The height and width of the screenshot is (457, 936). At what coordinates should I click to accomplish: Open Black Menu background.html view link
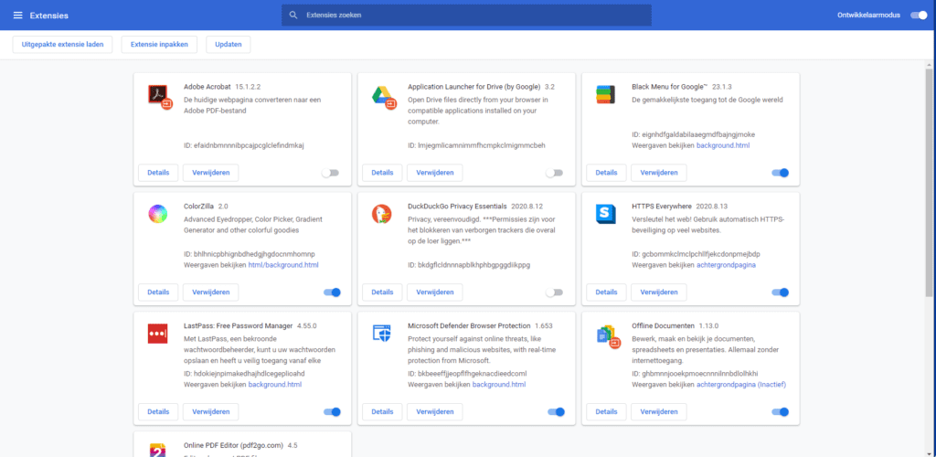[723, 145]
